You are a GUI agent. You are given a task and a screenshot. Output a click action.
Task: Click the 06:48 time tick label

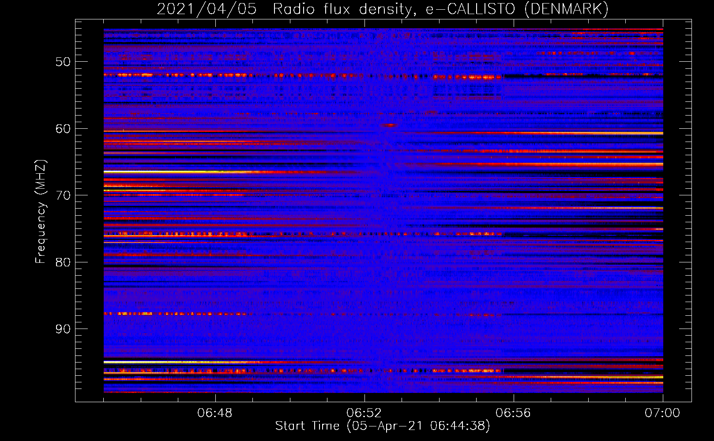point(215,413)
